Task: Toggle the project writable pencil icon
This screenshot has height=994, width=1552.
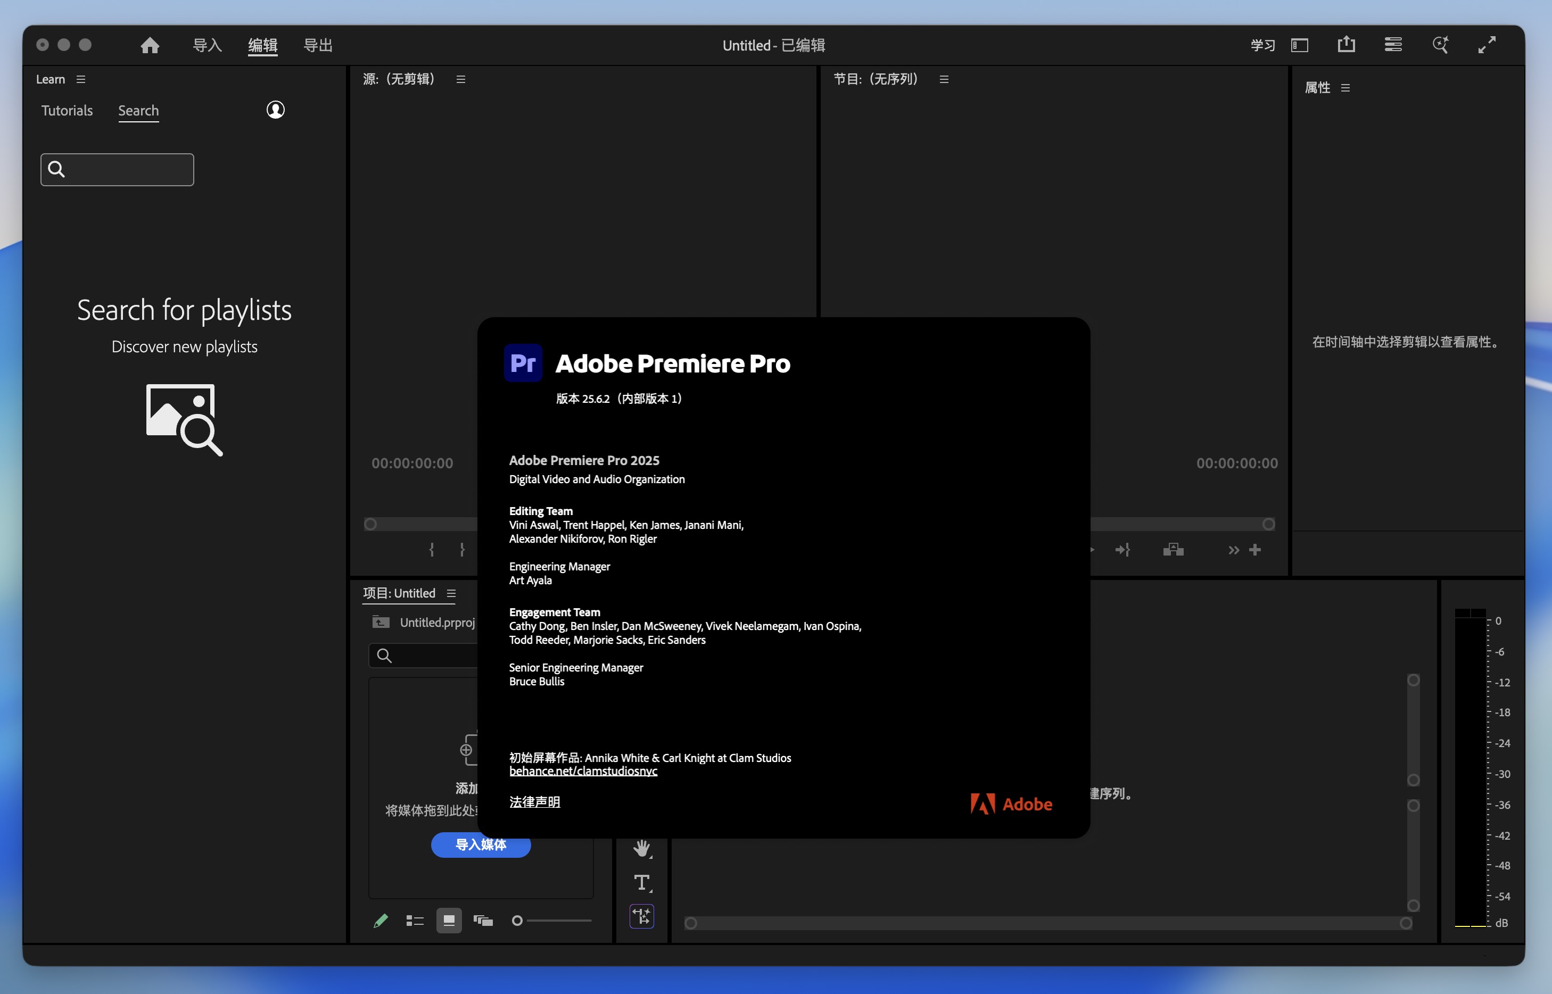Action: [x=381, y=921]
